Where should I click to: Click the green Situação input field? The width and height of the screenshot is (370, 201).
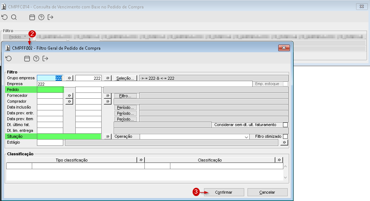[x=69, y=137]
